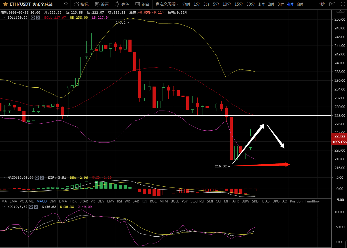
Task: Click the StochRSI indicator
Action: 197,201
